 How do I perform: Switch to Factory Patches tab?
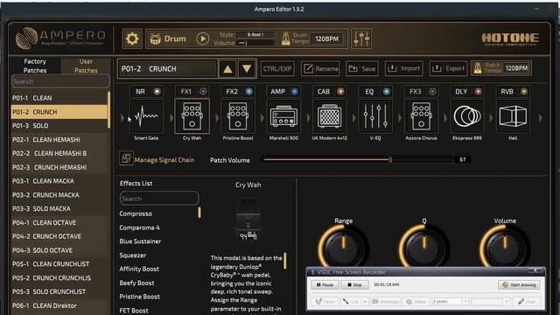coord(35,66)
